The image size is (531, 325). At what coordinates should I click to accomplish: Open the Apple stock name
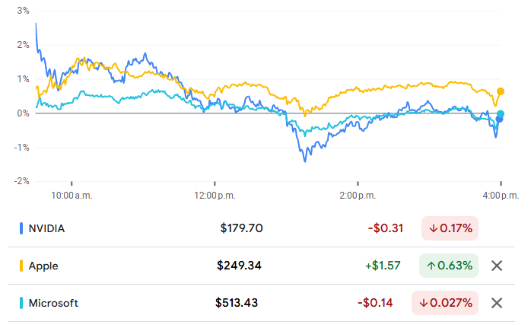pyautogui.click(x=43, y=266)
